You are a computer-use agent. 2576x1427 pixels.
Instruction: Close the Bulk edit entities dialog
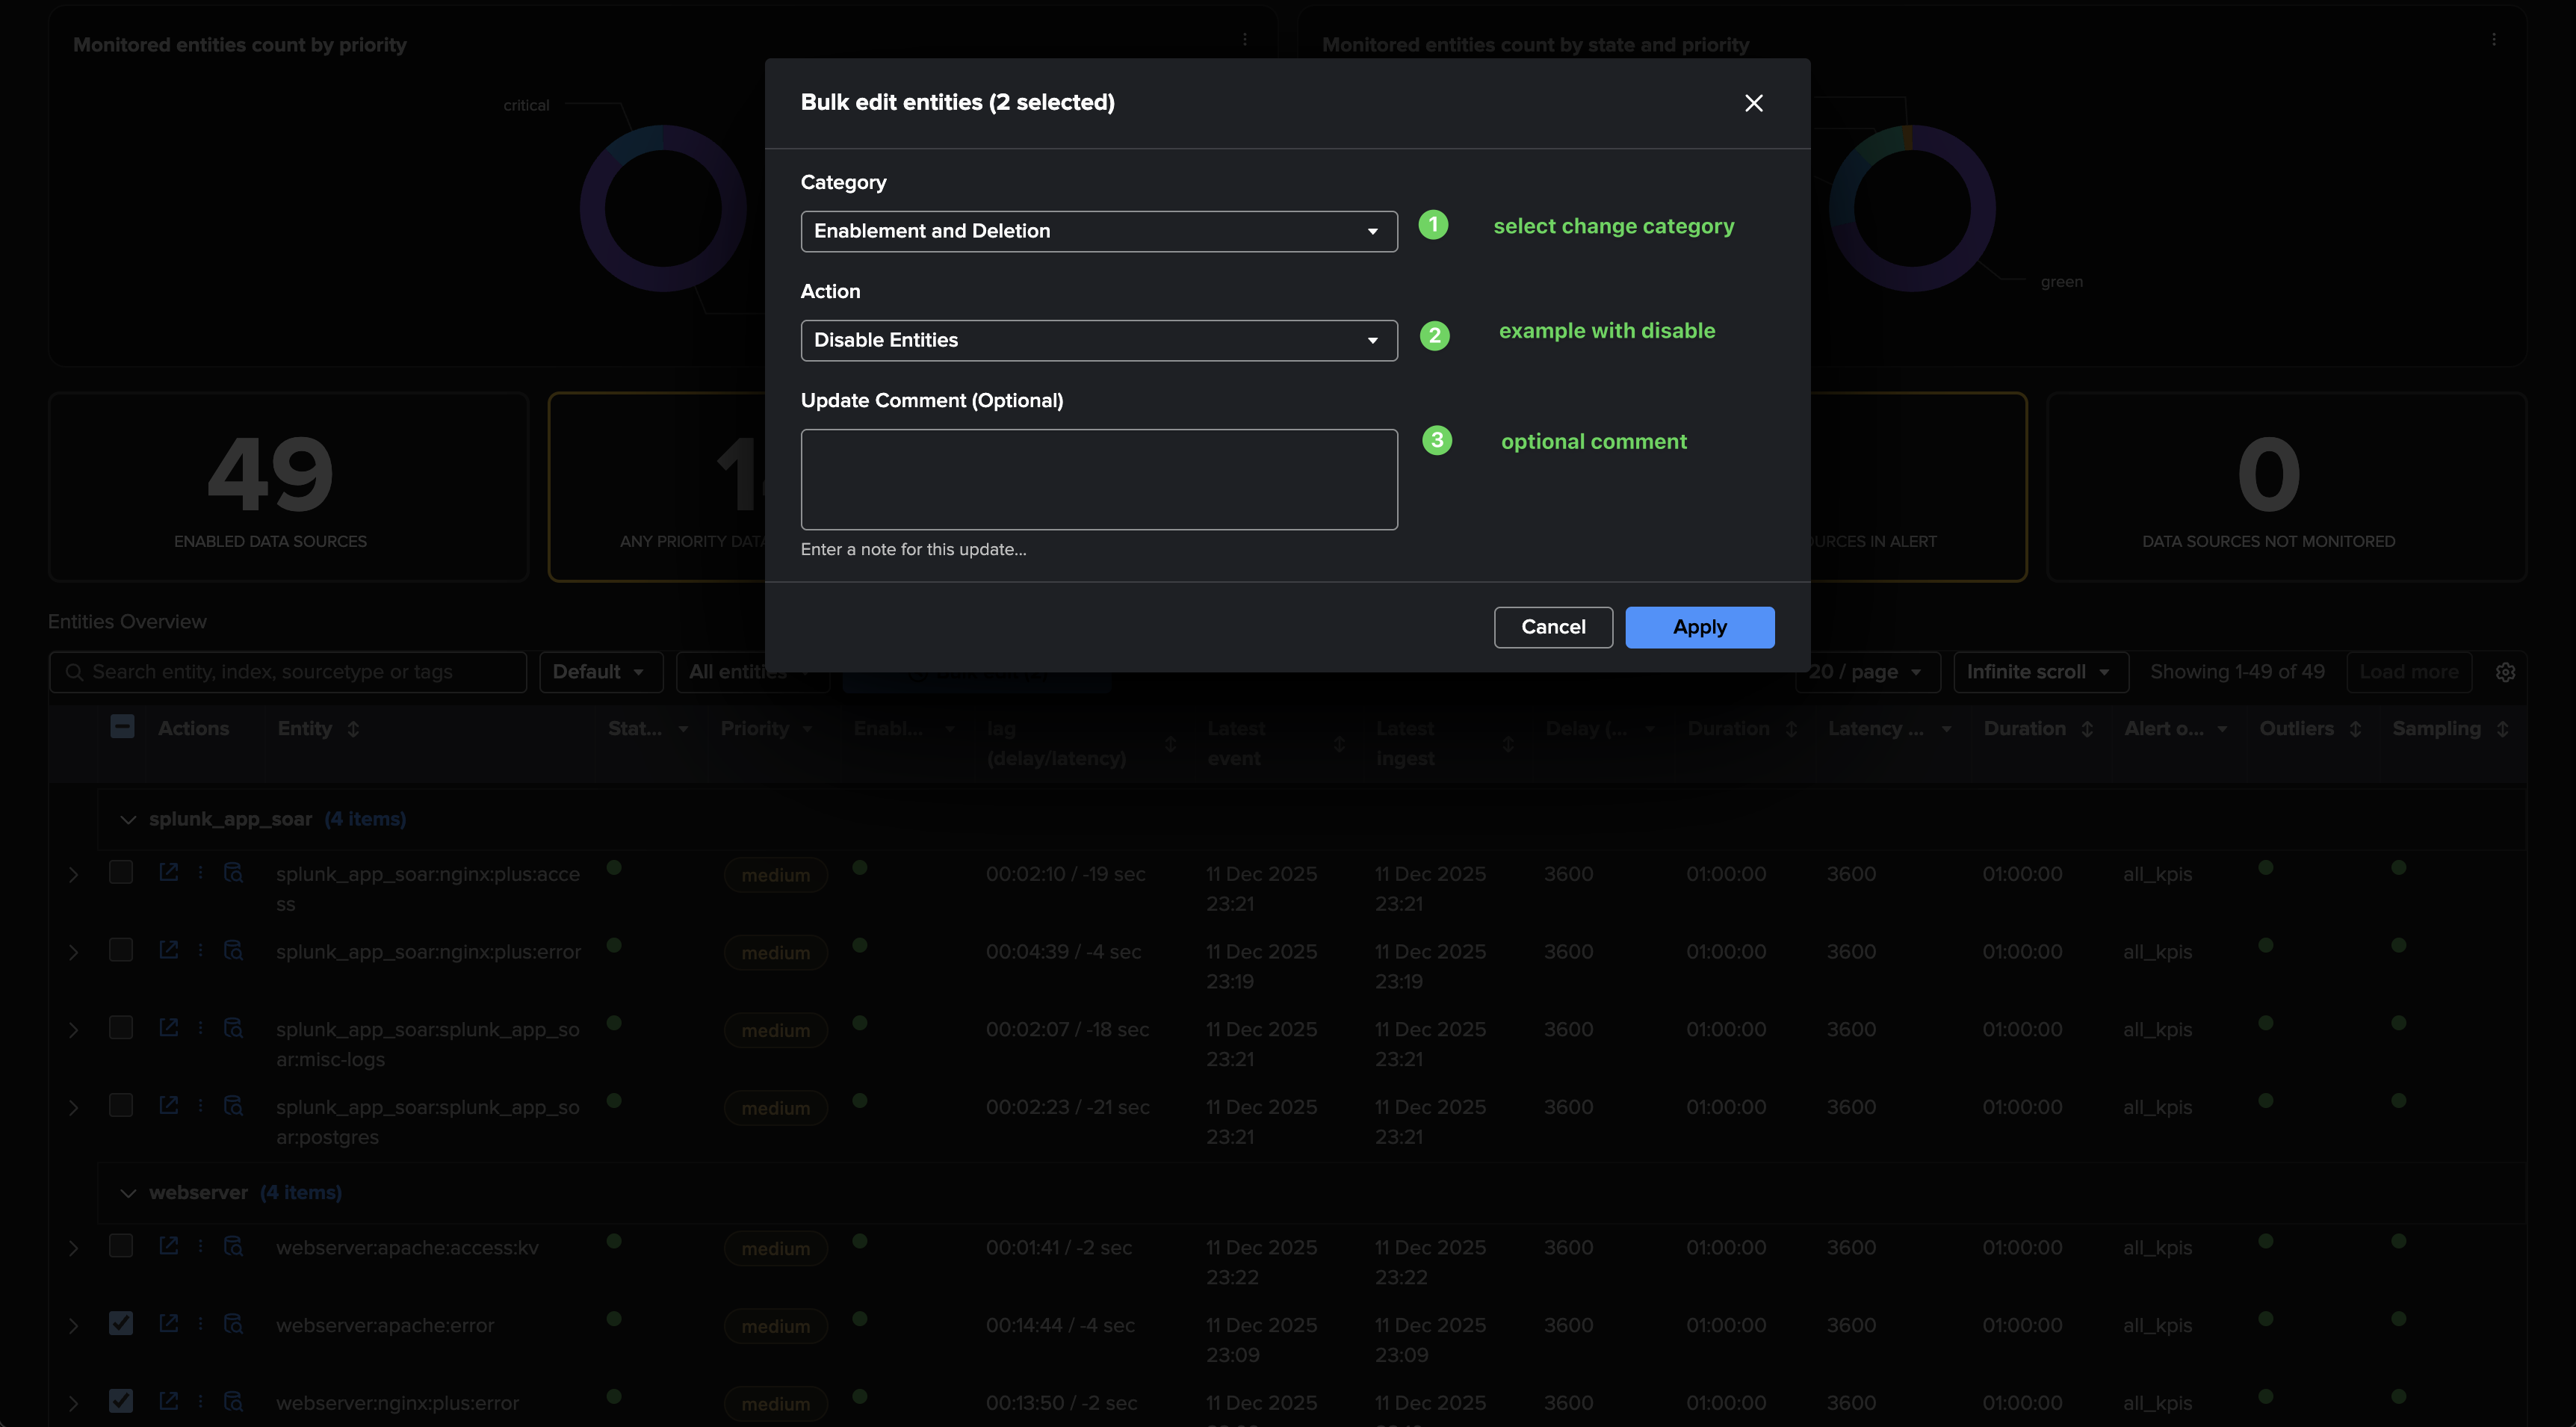coord(1753,103)
